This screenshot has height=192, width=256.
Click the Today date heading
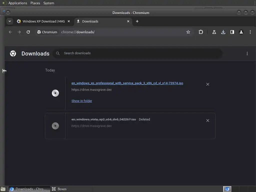point(50,70)
